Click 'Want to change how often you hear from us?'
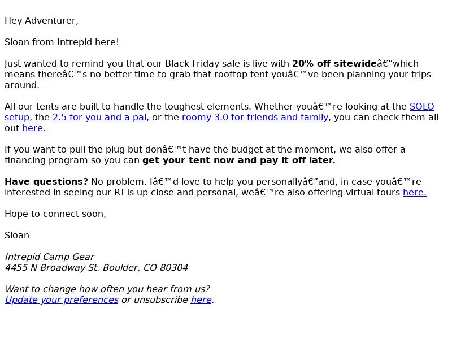This screenshot has height=339, width=452. click(107, 289)
